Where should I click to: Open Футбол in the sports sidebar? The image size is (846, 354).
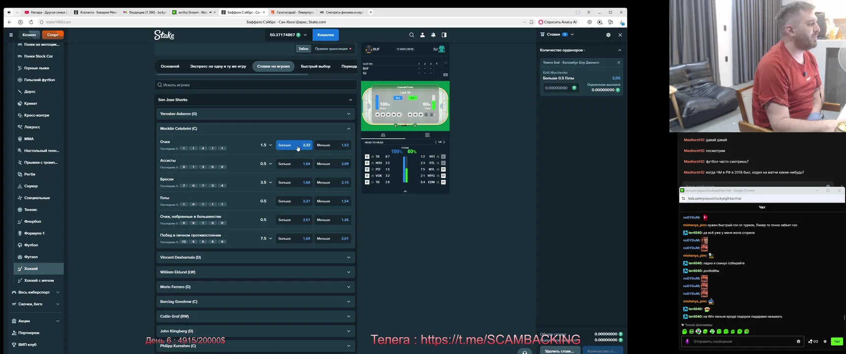39,245
